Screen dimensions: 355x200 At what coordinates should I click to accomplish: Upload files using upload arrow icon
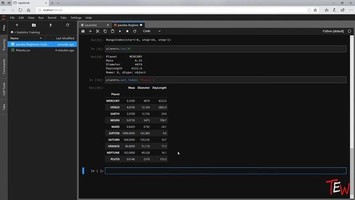tap(50, 25)
